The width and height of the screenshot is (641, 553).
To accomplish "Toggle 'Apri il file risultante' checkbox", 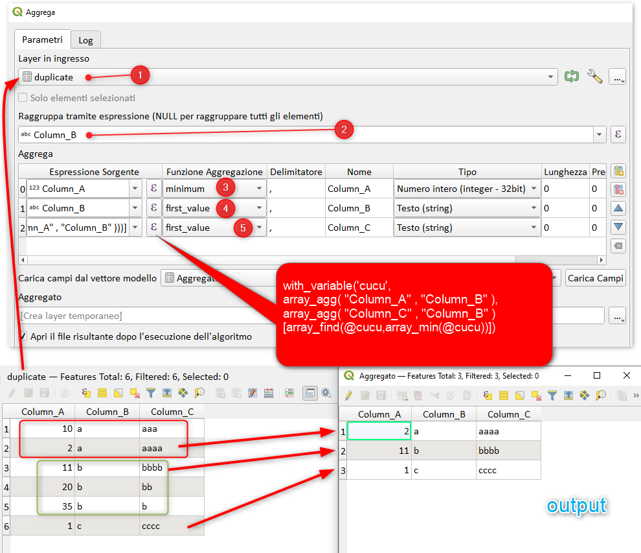I will point(23,336).
